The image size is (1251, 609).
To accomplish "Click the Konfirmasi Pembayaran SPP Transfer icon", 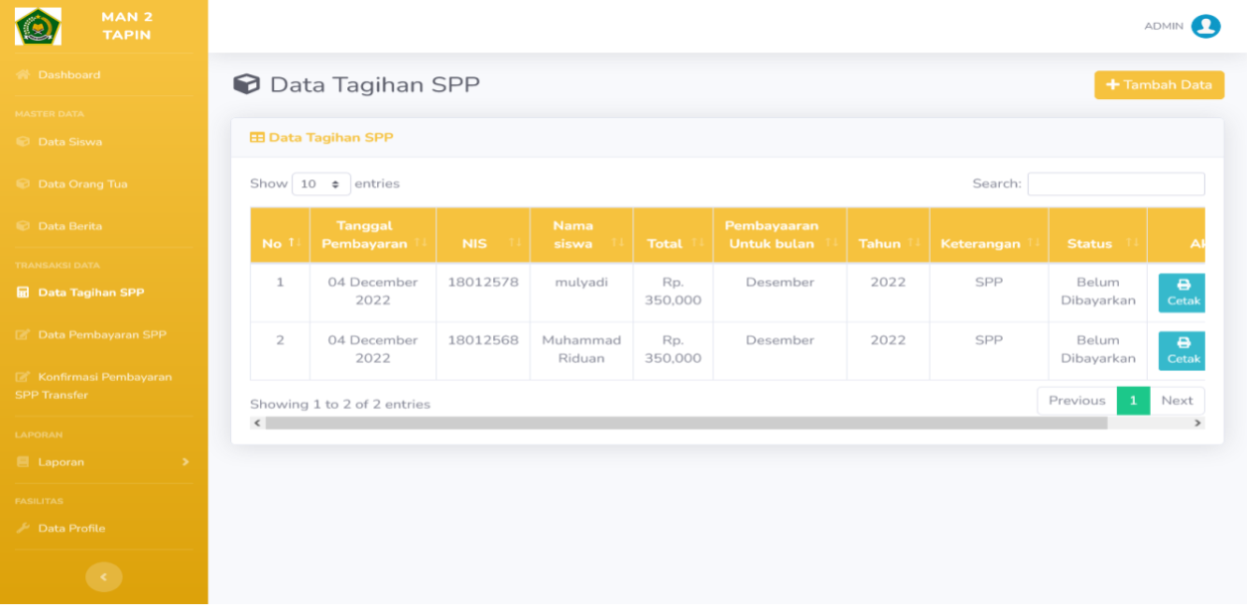I will tap(23, 377).
